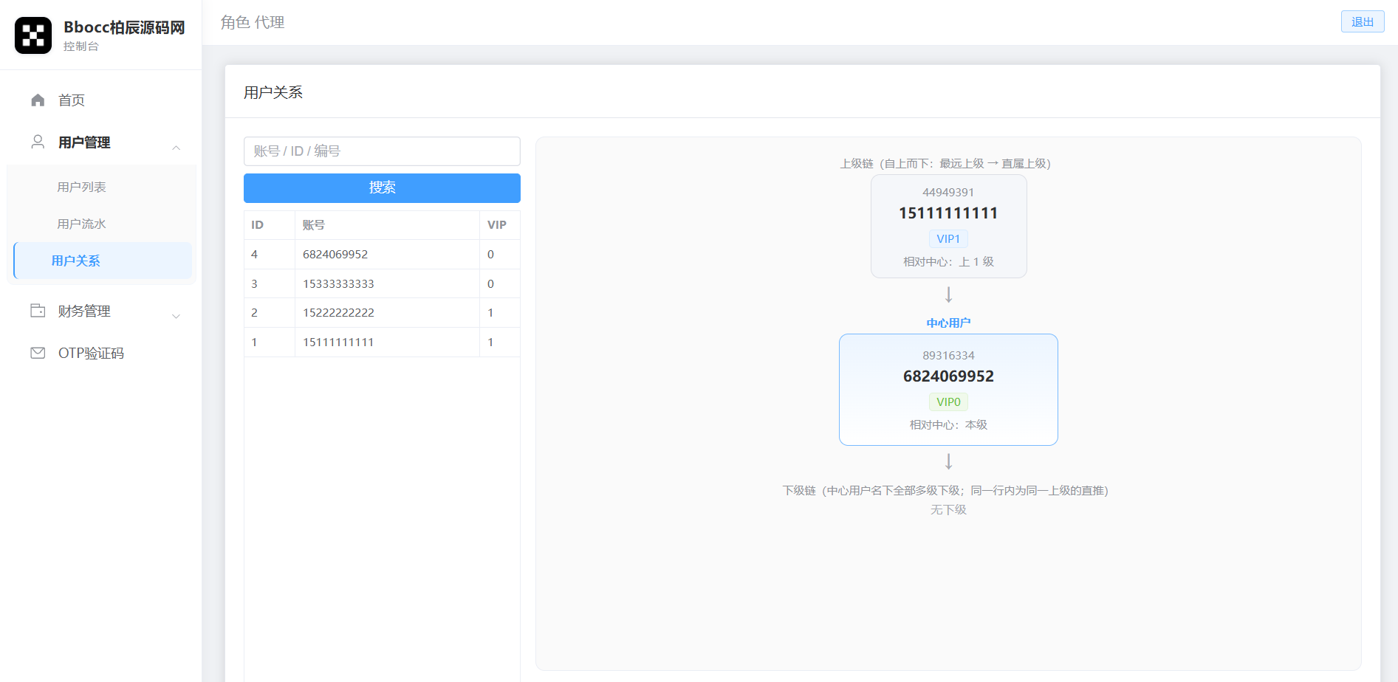Screen dimensions: 1398x682
Task: Expand the 财务管理 menu chevron
Action: [x=176, y=317]
